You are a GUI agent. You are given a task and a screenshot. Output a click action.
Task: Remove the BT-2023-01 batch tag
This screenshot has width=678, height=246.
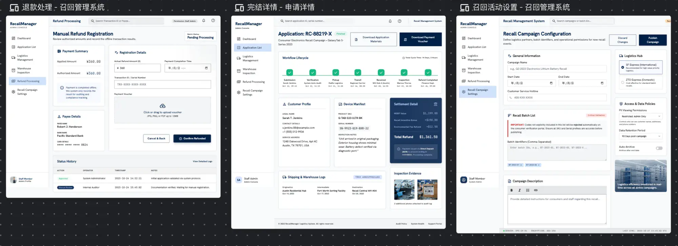[x=521, y=165]
